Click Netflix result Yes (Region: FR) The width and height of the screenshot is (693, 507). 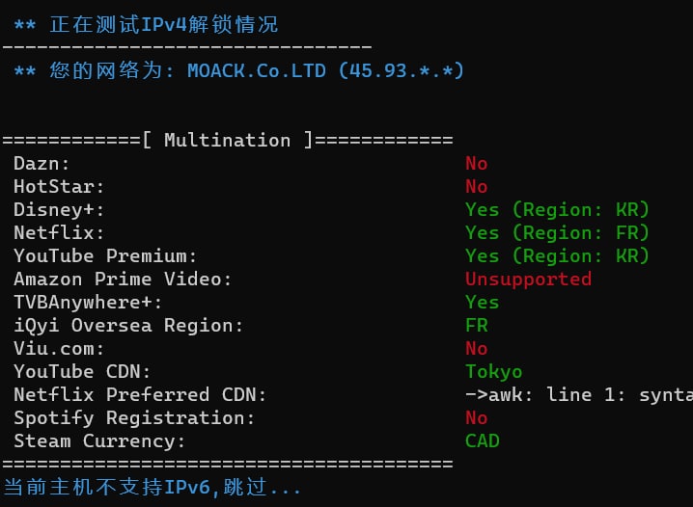(557, 232)
